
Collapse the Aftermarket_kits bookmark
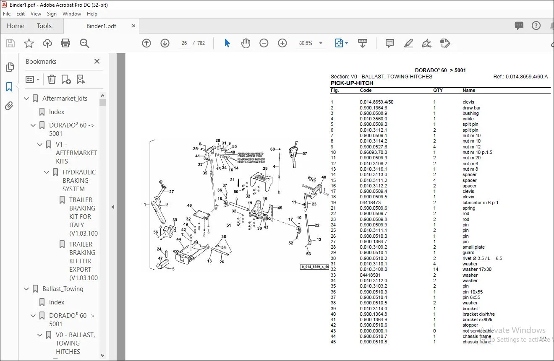(26, 99)
